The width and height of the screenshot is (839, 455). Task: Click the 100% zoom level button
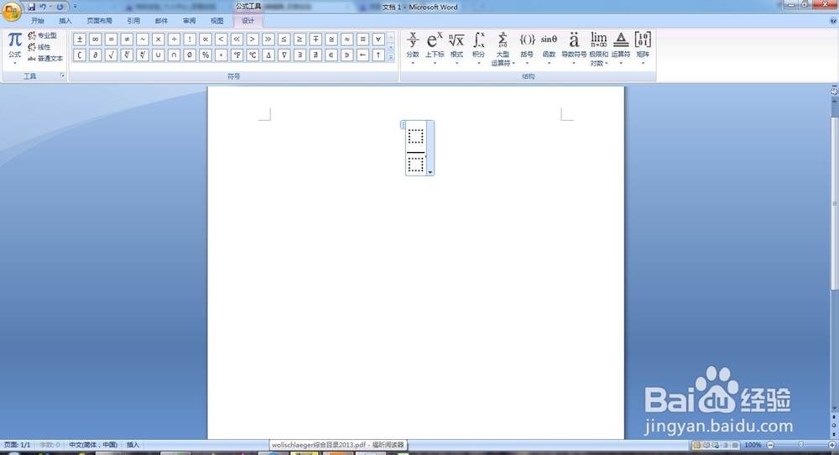tap(753, 445)
